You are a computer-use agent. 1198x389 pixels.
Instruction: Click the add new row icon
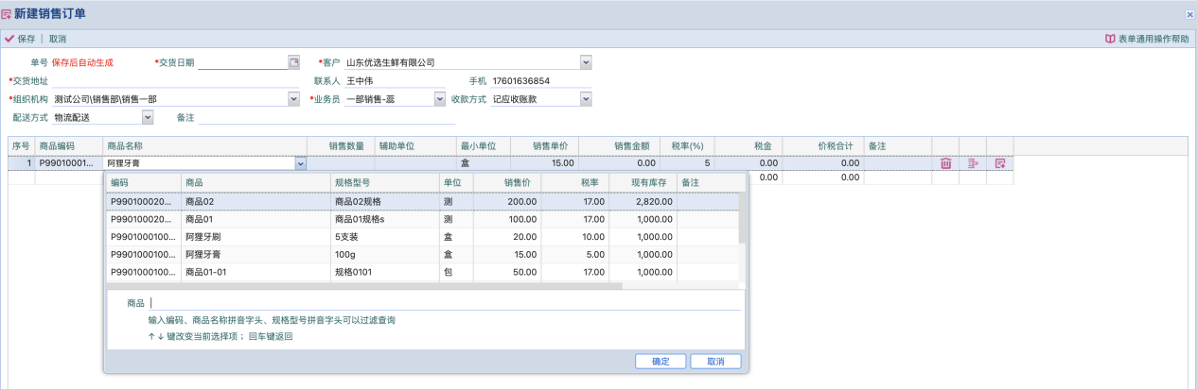click(999, 163)
